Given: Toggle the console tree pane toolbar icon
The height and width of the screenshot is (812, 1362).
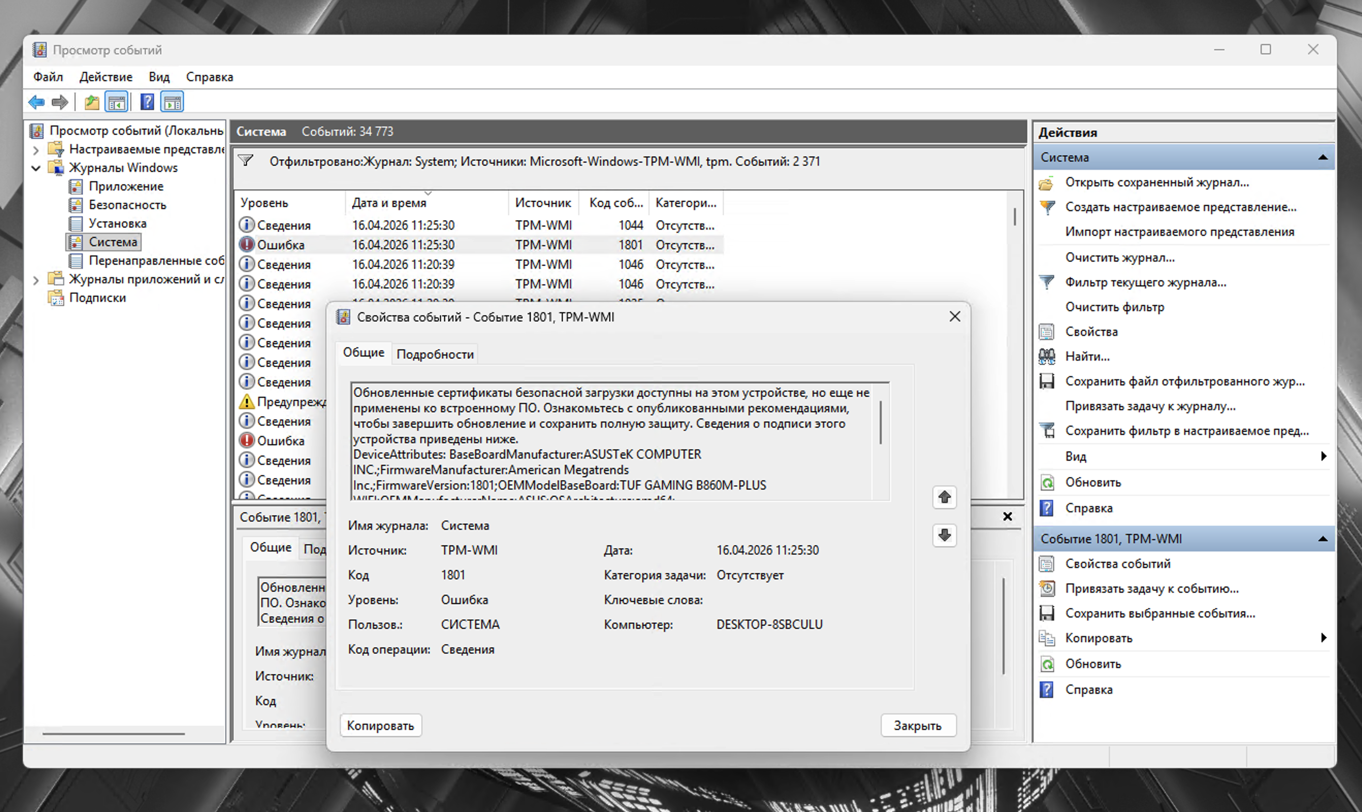Looking at the screenshot, I should (x=117, y=102).
